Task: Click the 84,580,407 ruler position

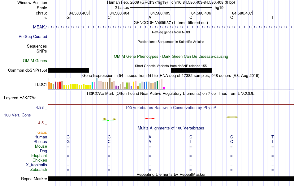Action: pyautogui.click(x=242, y=13)
